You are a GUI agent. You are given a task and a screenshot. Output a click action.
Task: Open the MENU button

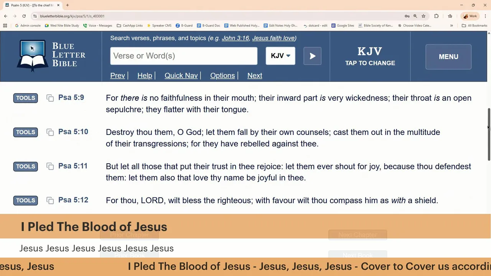448,57
